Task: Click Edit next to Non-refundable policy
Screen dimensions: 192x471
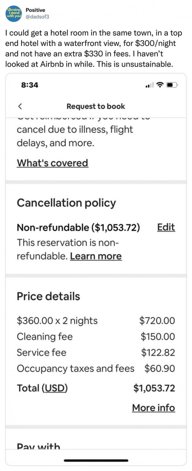Action: (x=166, y=227)
